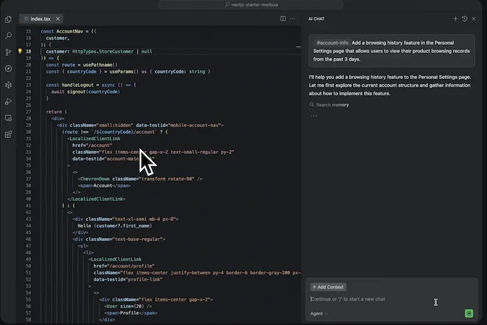This screenshot has height=325, width=487.
Task: Click href="/account/profile" on line 50
Action: [124, 266]
